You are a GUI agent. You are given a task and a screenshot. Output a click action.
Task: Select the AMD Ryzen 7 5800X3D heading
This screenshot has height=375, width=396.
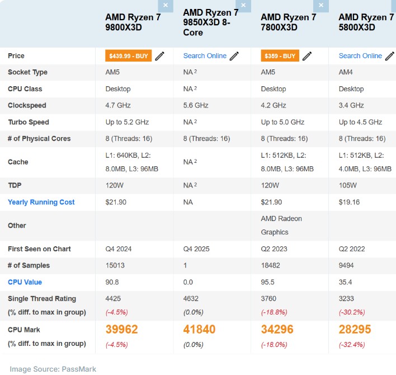point(366,22)
